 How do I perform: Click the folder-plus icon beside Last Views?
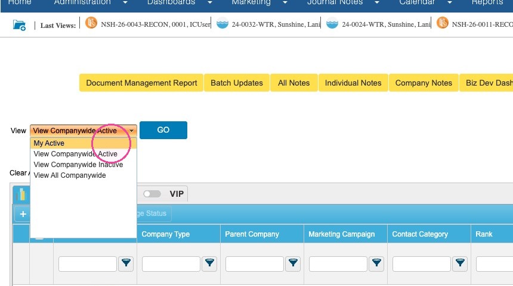tap(19, 25)
